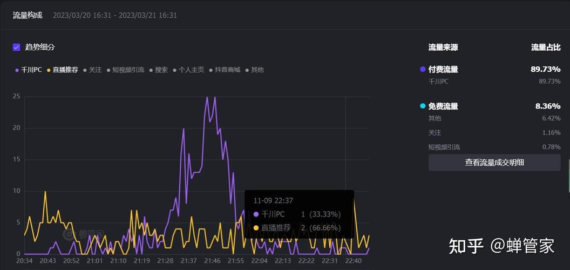Click the 15 y-axis label
Image resolution: width=570 pixels, height=270 pixels.
pyautogui.click(x=16, y=159)
